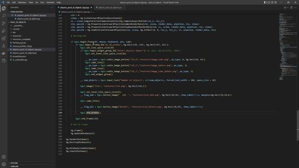This screenshot has width=299, height=168.
Task: Open the Docker whale view in the activity bar
Action: click(x=4, y=53)
